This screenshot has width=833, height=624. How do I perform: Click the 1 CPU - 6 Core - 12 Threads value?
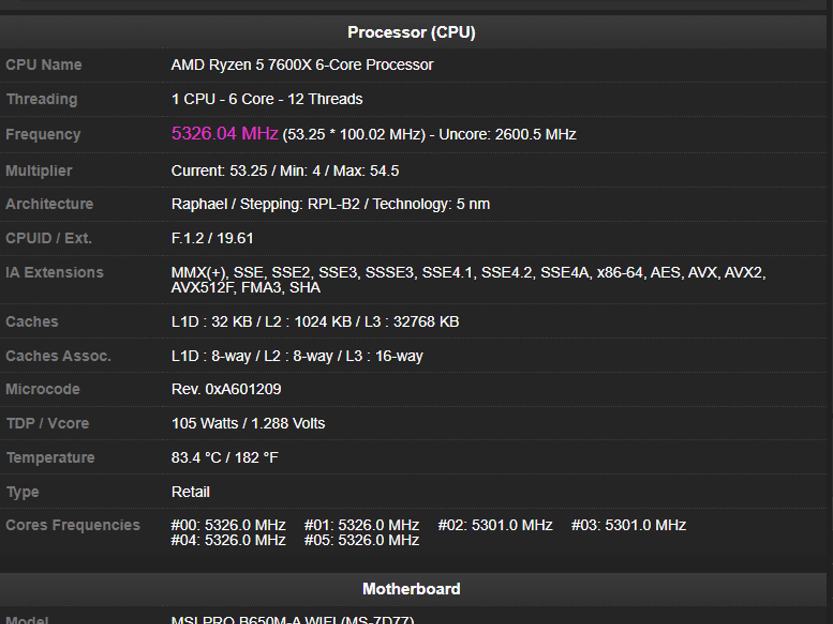(267, 99)
